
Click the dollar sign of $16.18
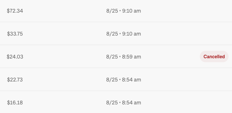pyautogui.click(x=8, y=102)
